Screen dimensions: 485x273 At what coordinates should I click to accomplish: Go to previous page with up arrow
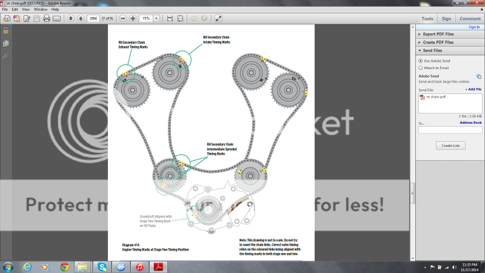click(70, 19)
